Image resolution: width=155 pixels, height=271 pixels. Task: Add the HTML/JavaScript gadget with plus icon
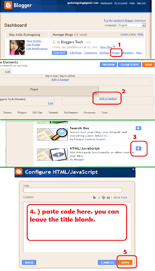[138, 148]
